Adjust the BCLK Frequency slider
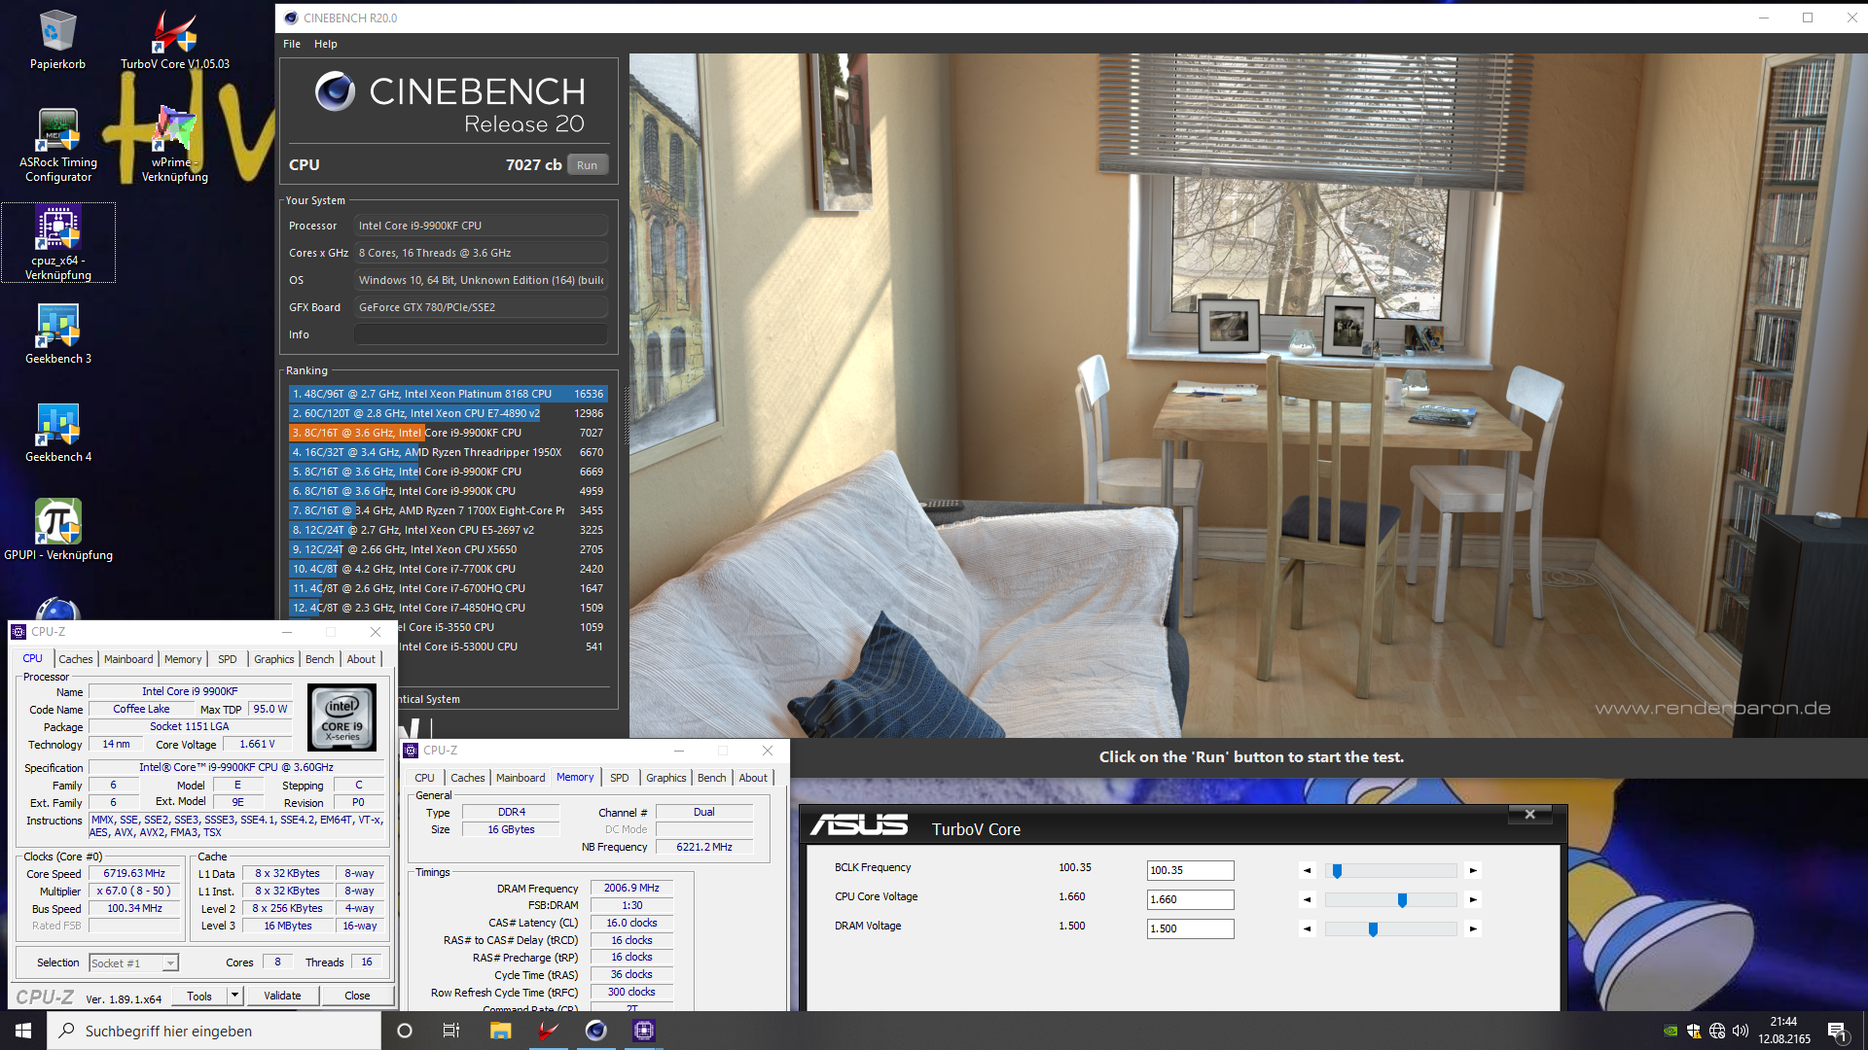The width and height of the screenshot is (1868, 1050). (x=1390, y=871)
